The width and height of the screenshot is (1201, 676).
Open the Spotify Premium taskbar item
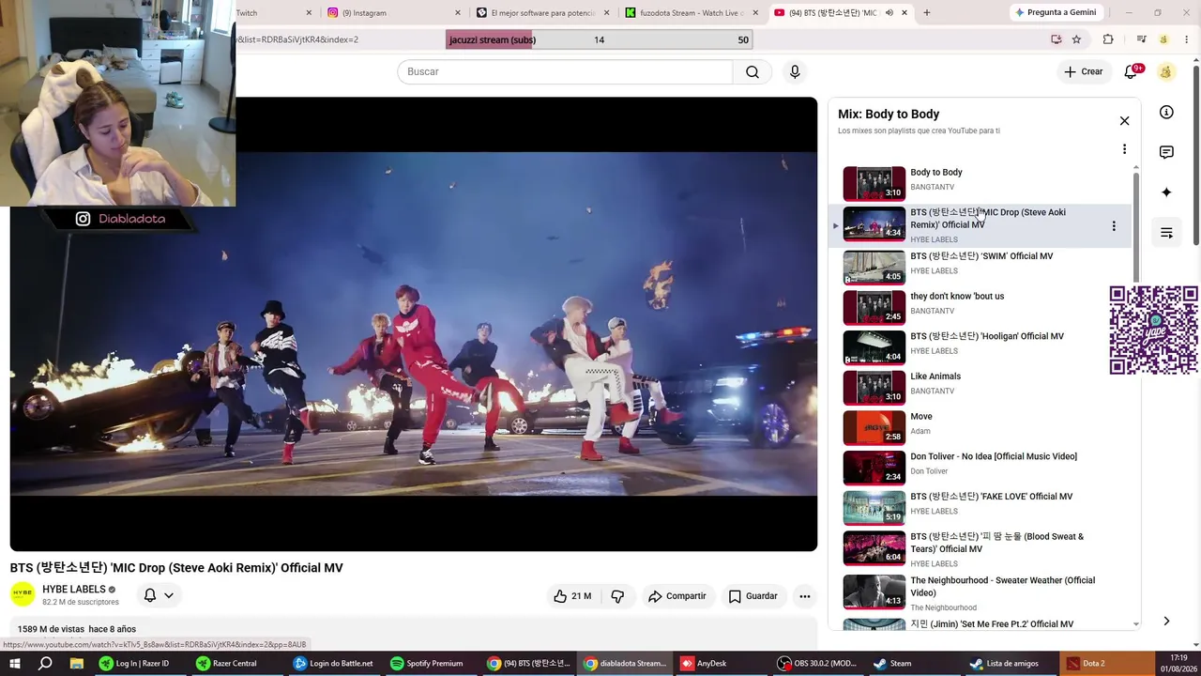click(x=428, y=663)
